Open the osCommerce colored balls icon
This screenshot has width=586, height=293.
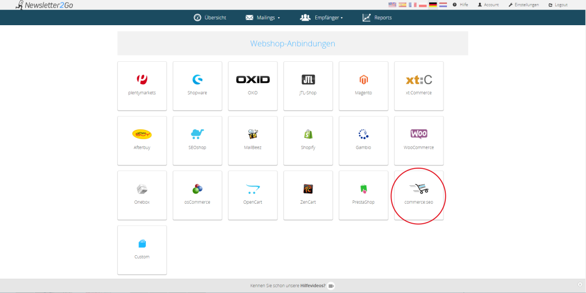[x=197, y=189]
